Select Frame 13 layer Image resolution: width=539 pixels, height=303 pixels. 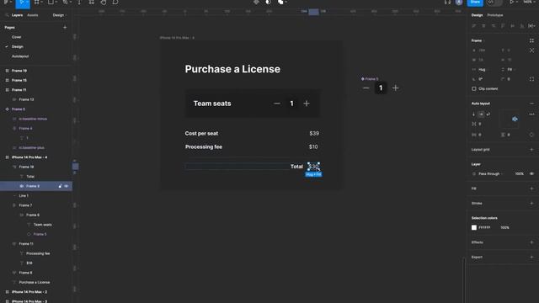[x=26, y=99]
